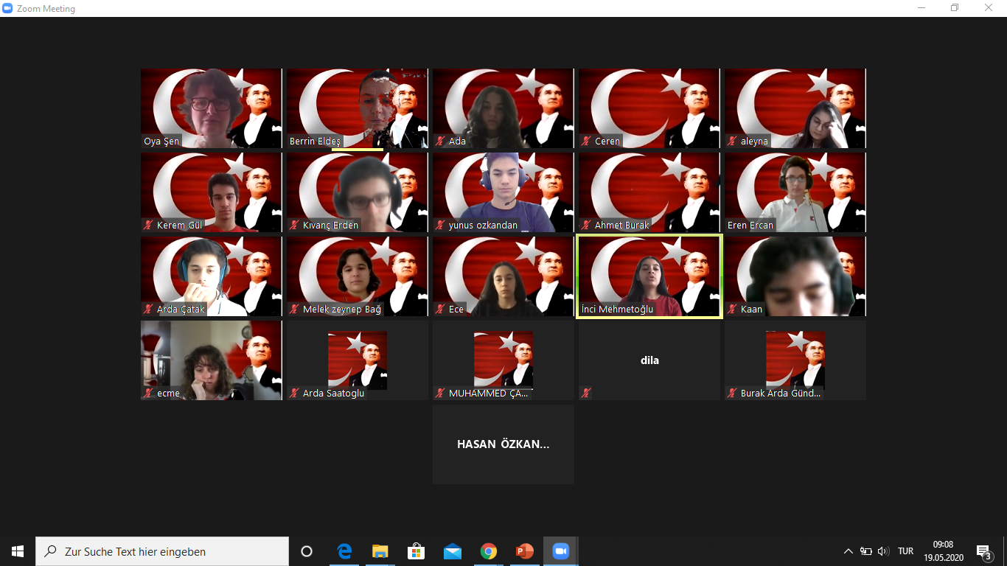This screenshot has height=566, width=1007.
Task: Open Google Chrome from the taskbar
Action: click(x=488, y=551)
